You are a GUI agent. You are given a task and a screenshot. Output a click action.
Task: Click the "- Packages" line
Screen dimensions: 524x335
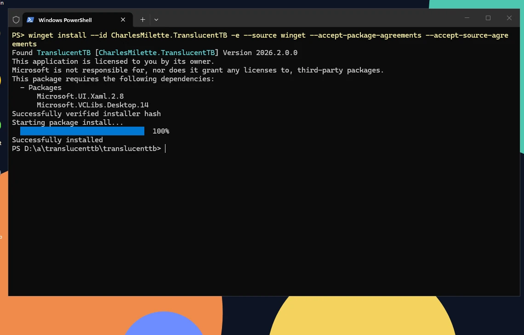41,87
